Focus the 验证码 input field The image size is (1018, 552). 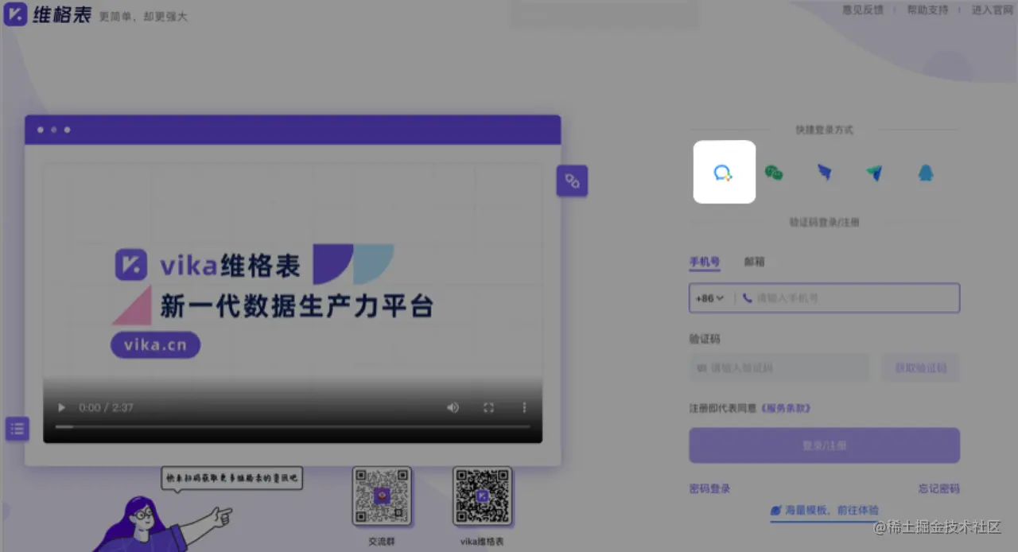point(779,368)
